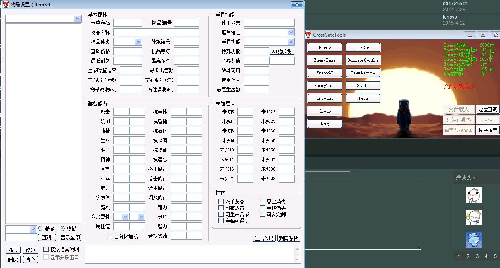Viewport: 500px width, 268px height.
Task: Switch to emoticon page 3
Action: (477, 256)
